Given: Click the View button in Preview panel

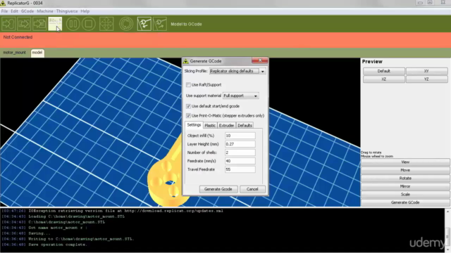Looking at the screenshot, I should click(x=405, y=162).
